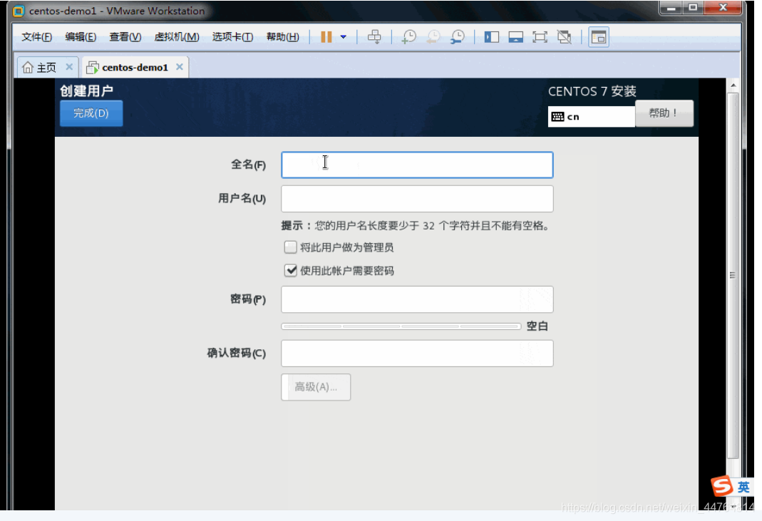Pause the virtual machine

pos(326,37)
